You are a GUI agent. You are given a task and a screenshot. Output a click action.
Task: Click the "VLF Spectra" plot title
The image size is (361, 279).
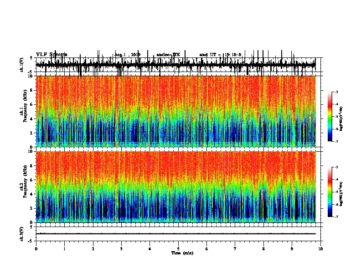pos(52,54)
